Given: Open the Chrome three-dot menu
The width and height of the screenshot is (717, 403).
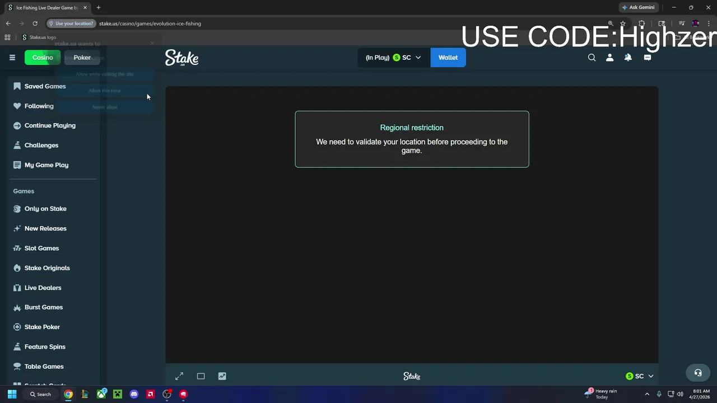Looking at the screenshot, I should point(709,24).
